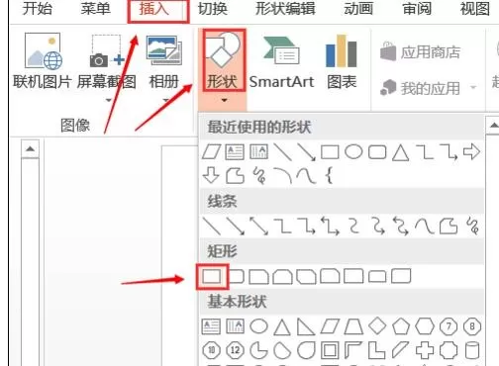
Task: Pick parallelogram in 最近使用的形状
Action: click(212, 152)
